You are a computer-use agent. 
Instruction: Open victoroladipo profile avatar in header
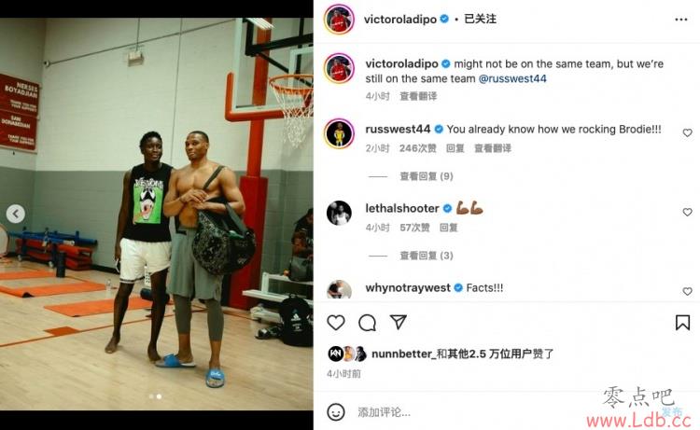click(x=339, y=20)
